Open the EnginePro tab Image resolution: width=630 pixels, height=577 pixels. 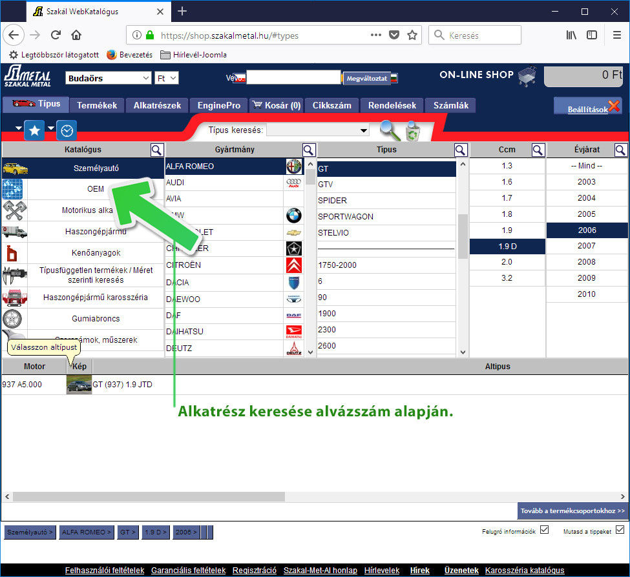[219, 106]
